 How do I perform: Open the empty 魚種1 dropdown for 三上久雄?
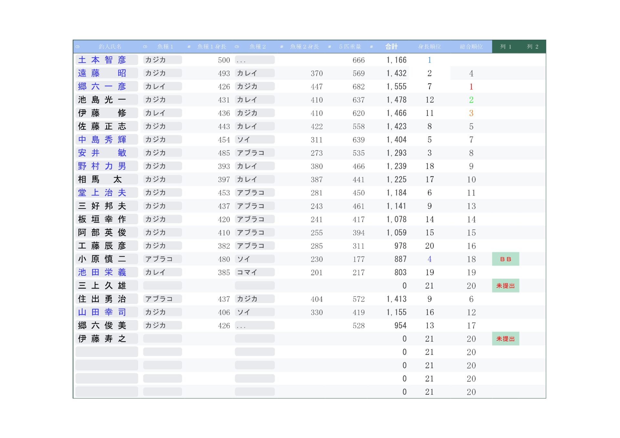(x=162, y=286)
